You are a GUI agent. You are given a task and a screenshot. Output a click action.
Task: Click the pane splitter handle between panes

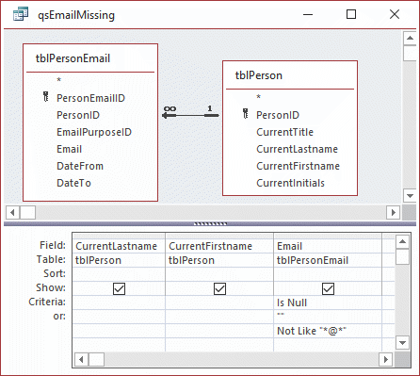[x=210, y=223]
